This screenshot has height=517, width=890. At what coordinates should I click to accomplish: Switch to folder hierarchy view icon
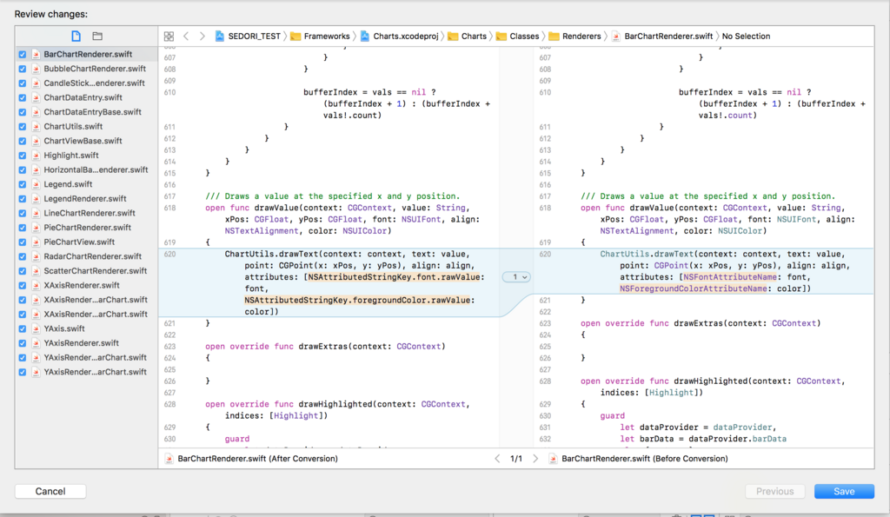point(97,36)
